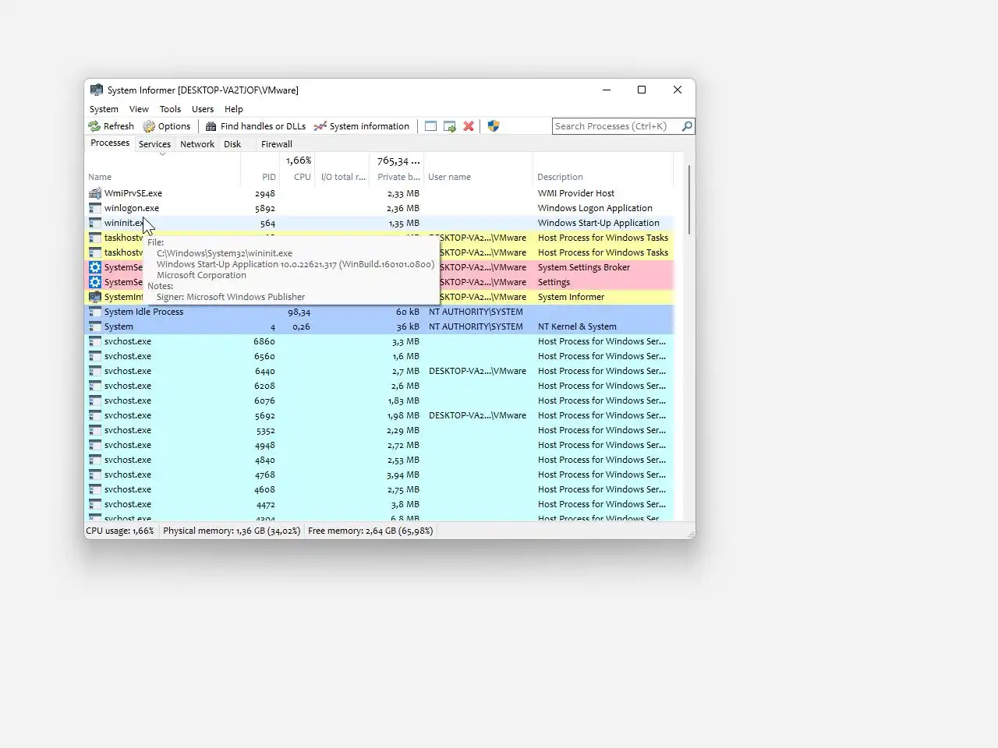998x748 pixels.
Task: Select svchost.exe row with PID 4608
Action: [x=379, y=489]
